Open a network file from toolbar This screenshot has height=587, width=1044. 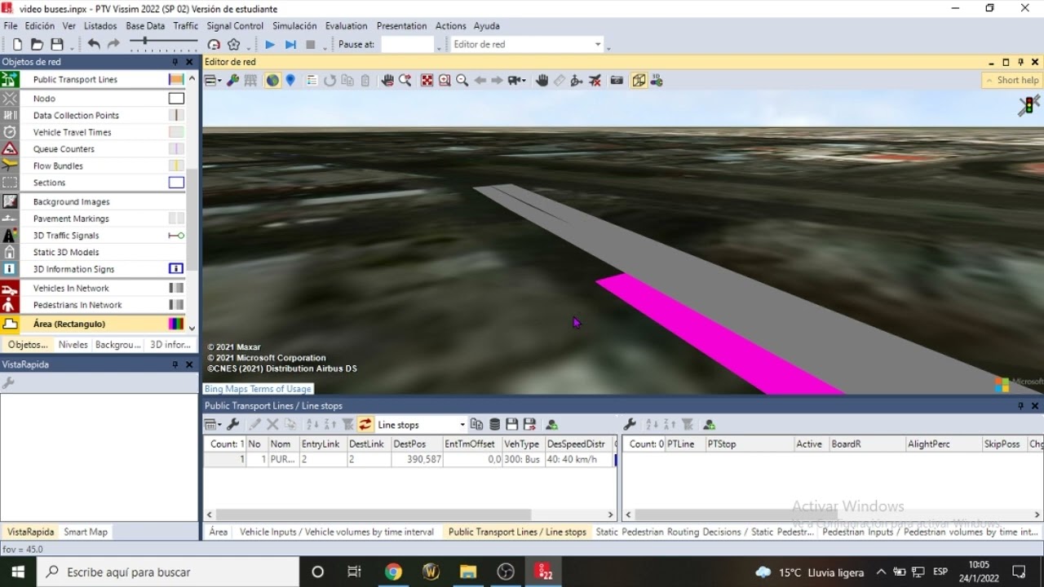point(37,45)
